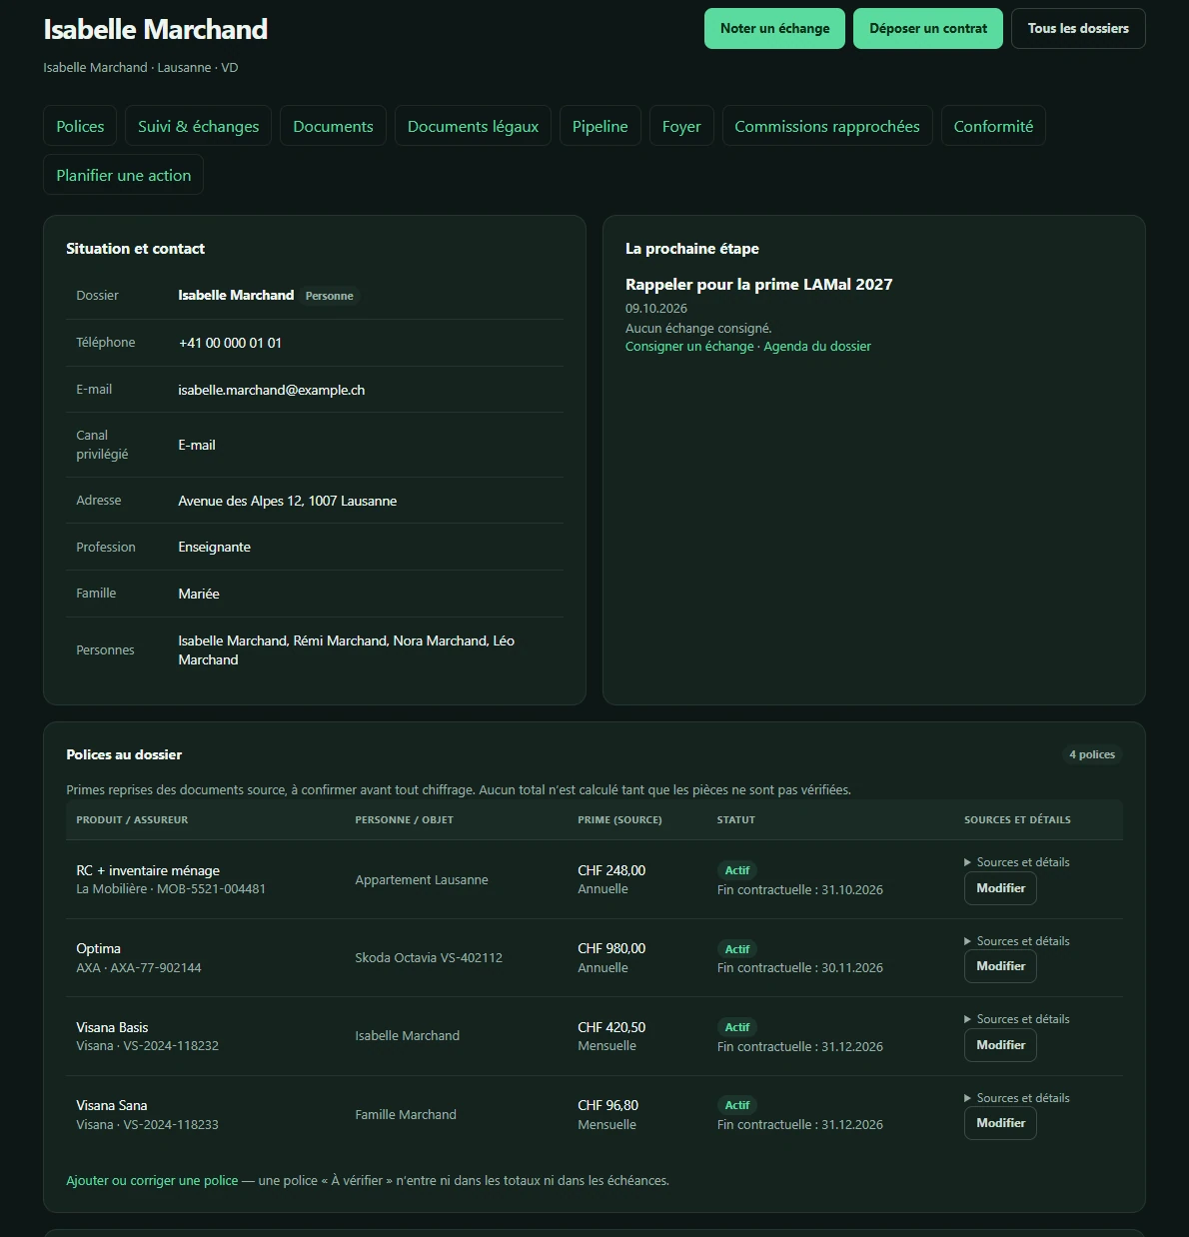Viewport: 1189px width, 1237px height.
Task: Select the Foyer tab
Action: coord(681,126)
